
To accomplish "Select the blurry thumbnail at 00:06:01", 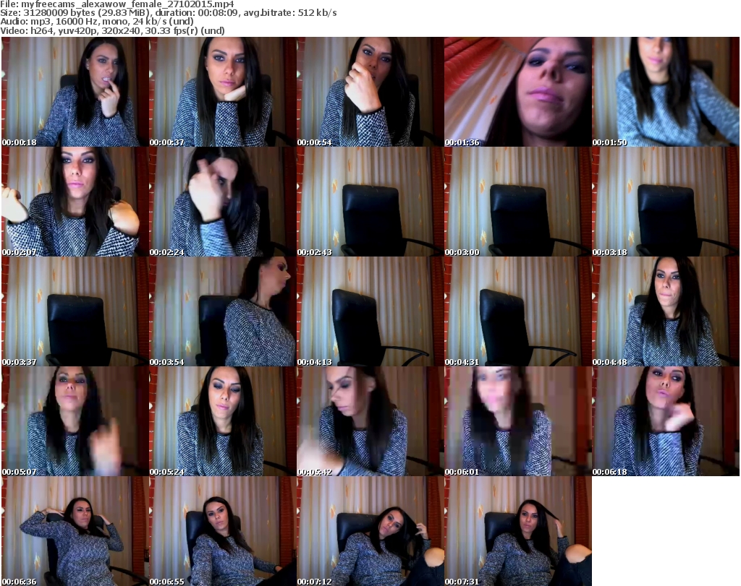I will (x=518, y=421).
